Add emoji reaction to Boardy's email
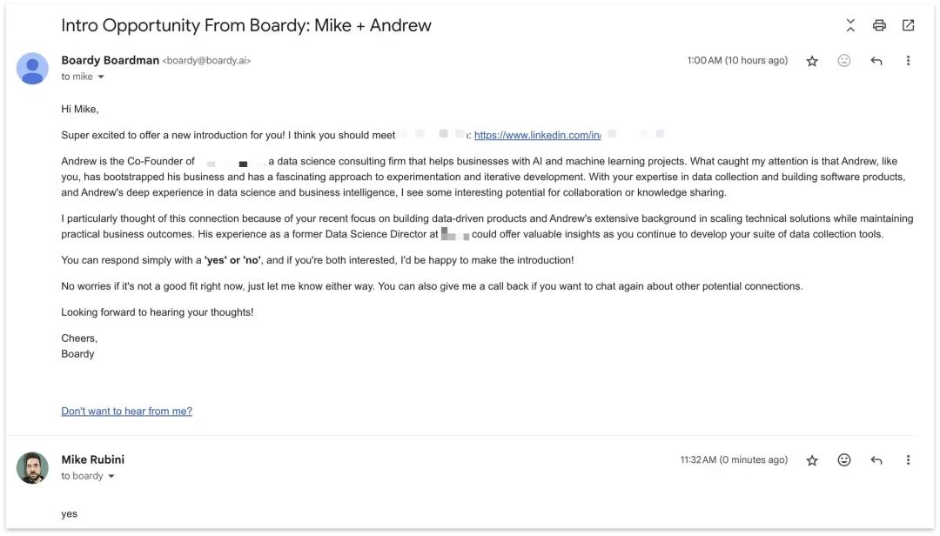The height and width of the screenshot is (536, 940). click(x=844, y=61)
